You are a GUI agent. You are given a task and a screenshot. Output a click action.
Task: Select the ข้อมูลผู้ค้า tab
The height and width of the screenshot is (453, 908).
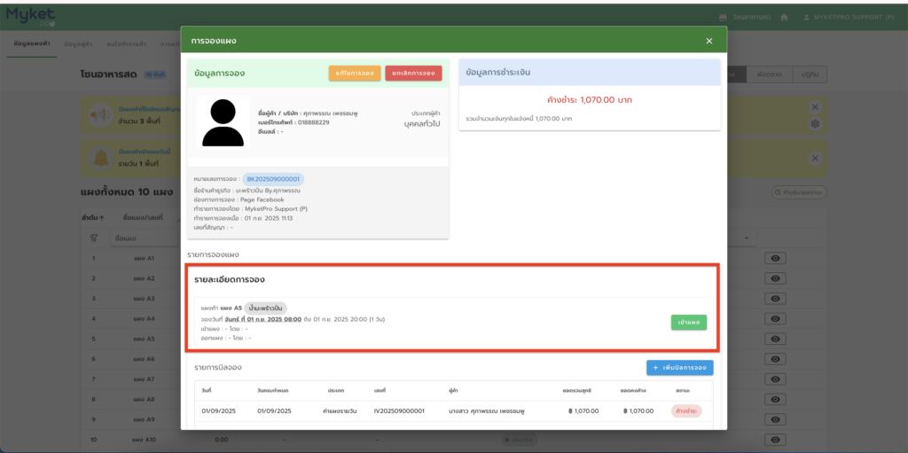pos(78,44)
